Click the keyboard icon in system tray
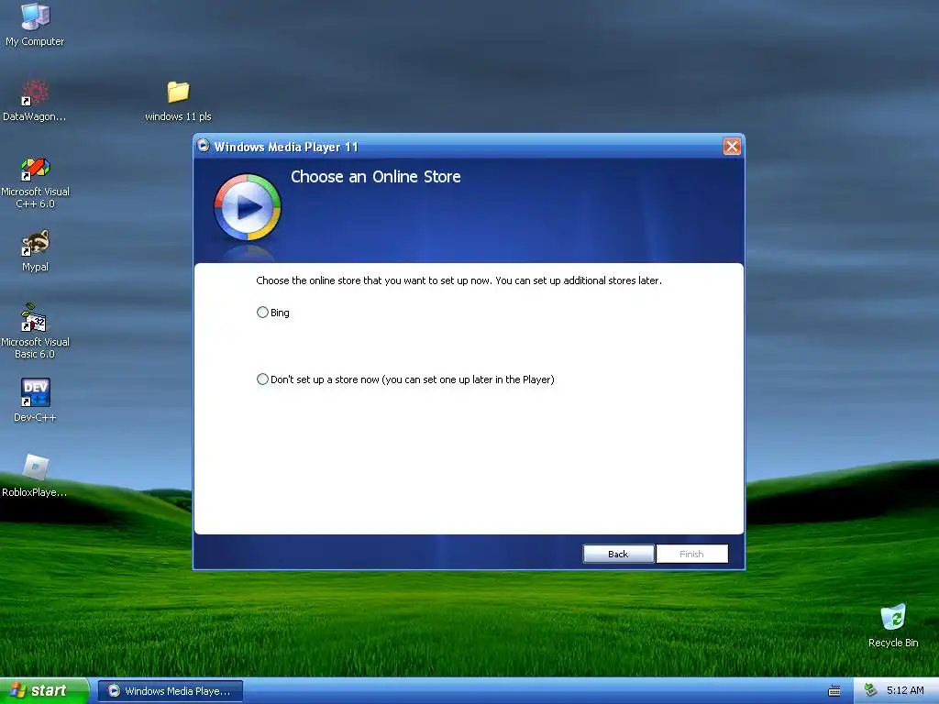The image size is (939, 704). coord(834,691)
